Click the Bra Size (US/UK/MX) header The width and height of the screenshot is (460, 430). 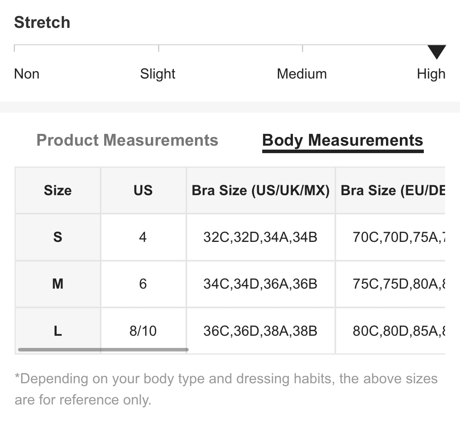pyautogui.click(x=261, y=190)
